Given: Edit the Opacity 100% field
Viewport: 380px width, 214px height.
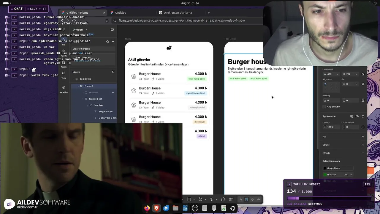Looking at the screenshot, I should 331,127.
